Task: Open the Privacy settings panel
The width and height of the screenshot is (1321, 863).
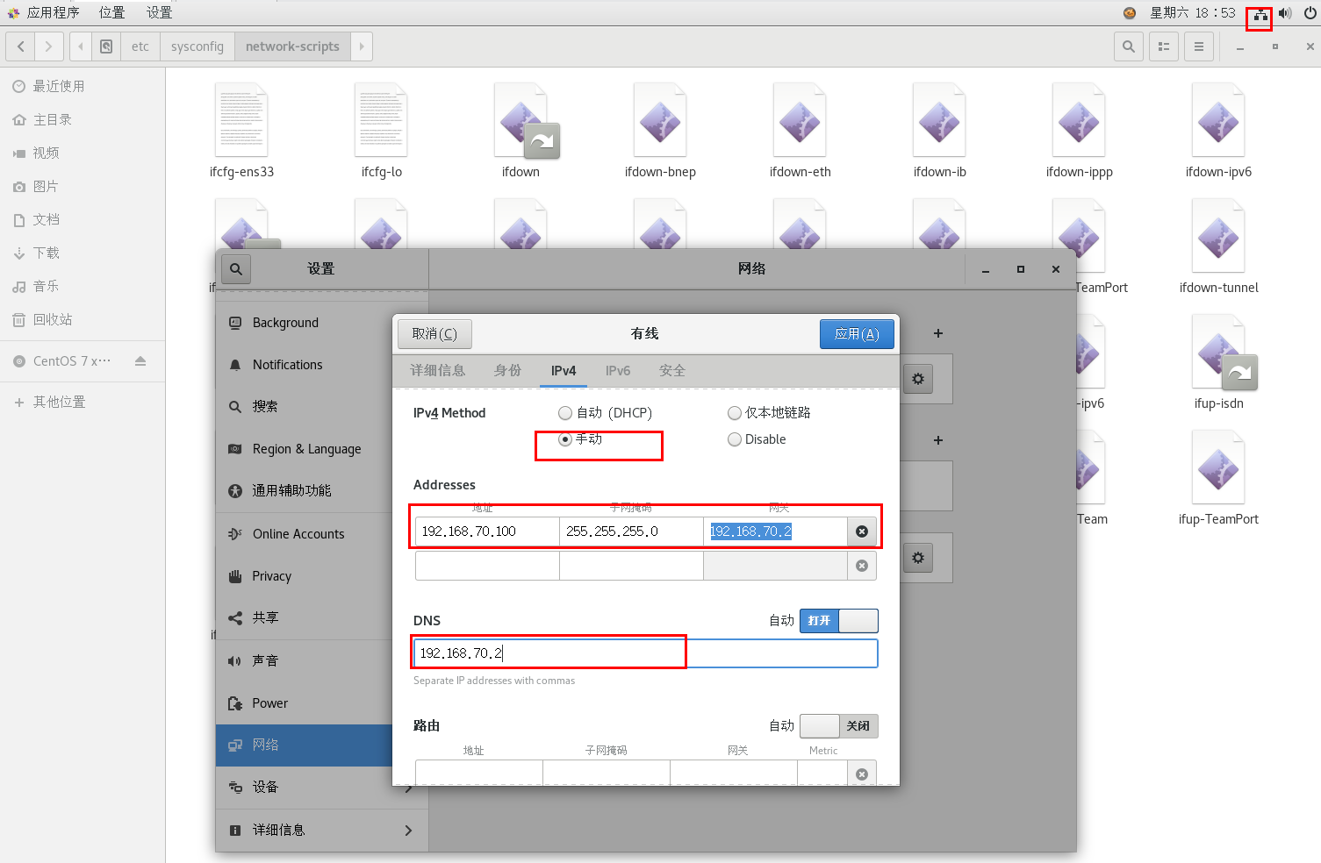Action: point(305,576)
